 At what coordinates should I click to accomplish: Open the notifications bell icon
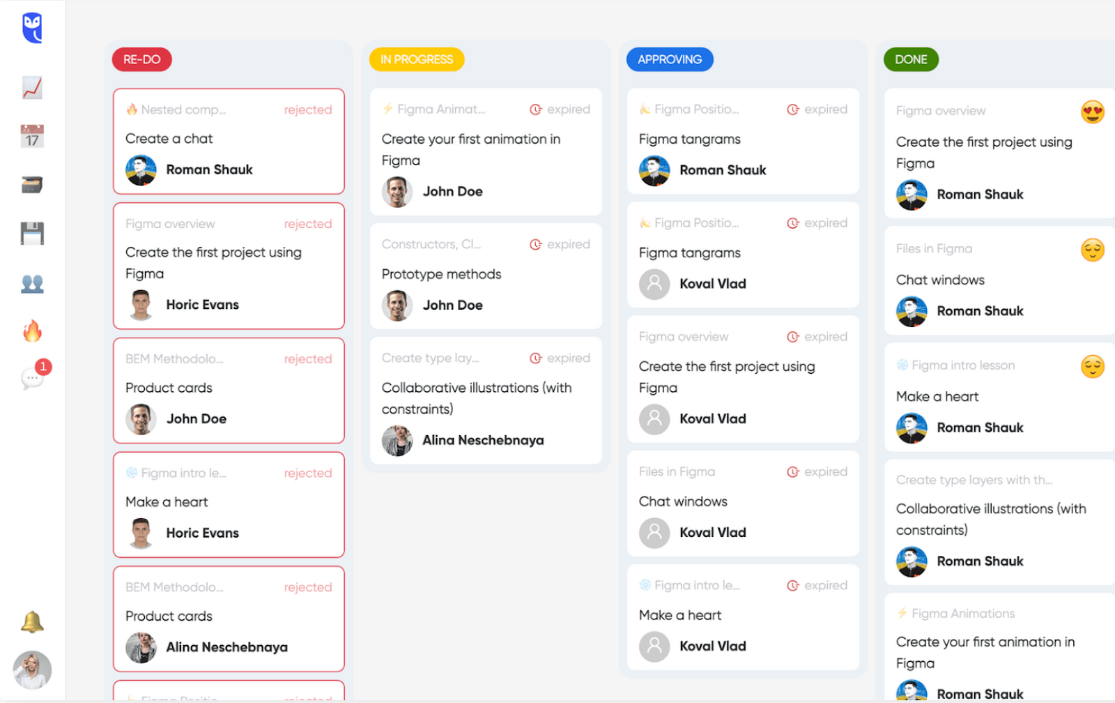(x=32, y=621)
